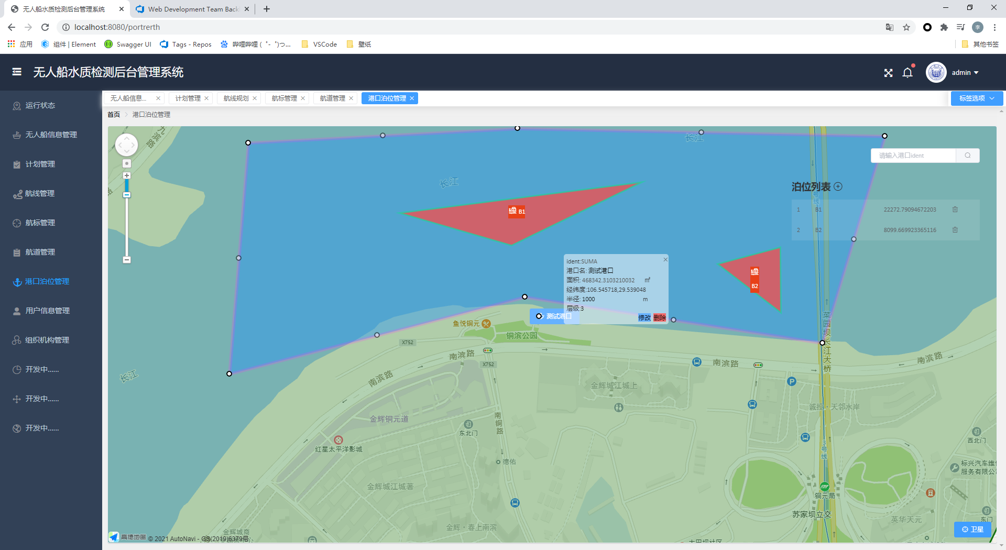This screenshot has width=1006, height=550.
Task: Add a berth with 泊位列表 plus icon
Action: point(838,186)
